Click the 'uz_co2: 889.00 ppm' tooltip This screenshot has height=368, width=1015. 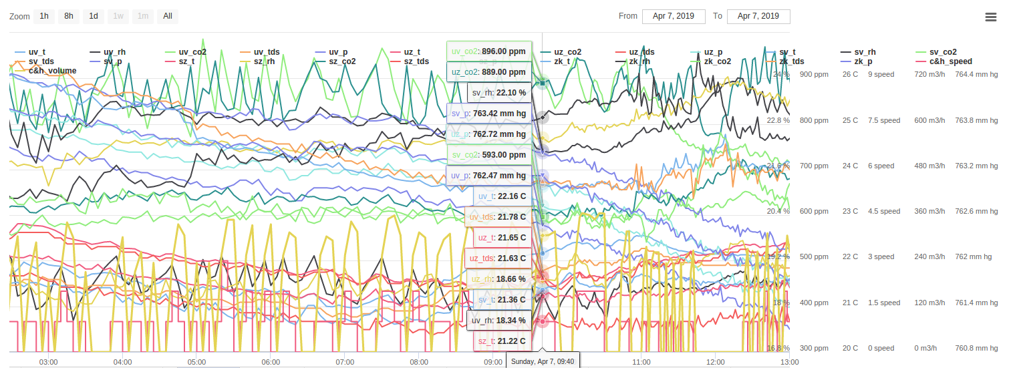click(x=489, y=71)
